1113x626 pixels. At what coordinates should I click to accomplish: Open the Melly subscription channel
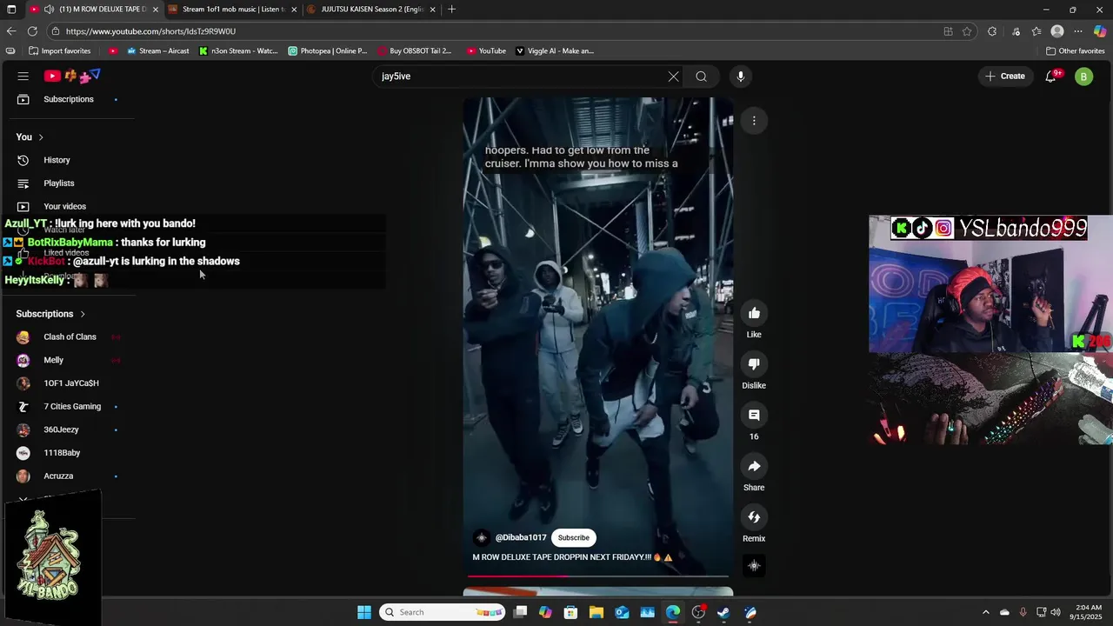[x=53, y=360]
